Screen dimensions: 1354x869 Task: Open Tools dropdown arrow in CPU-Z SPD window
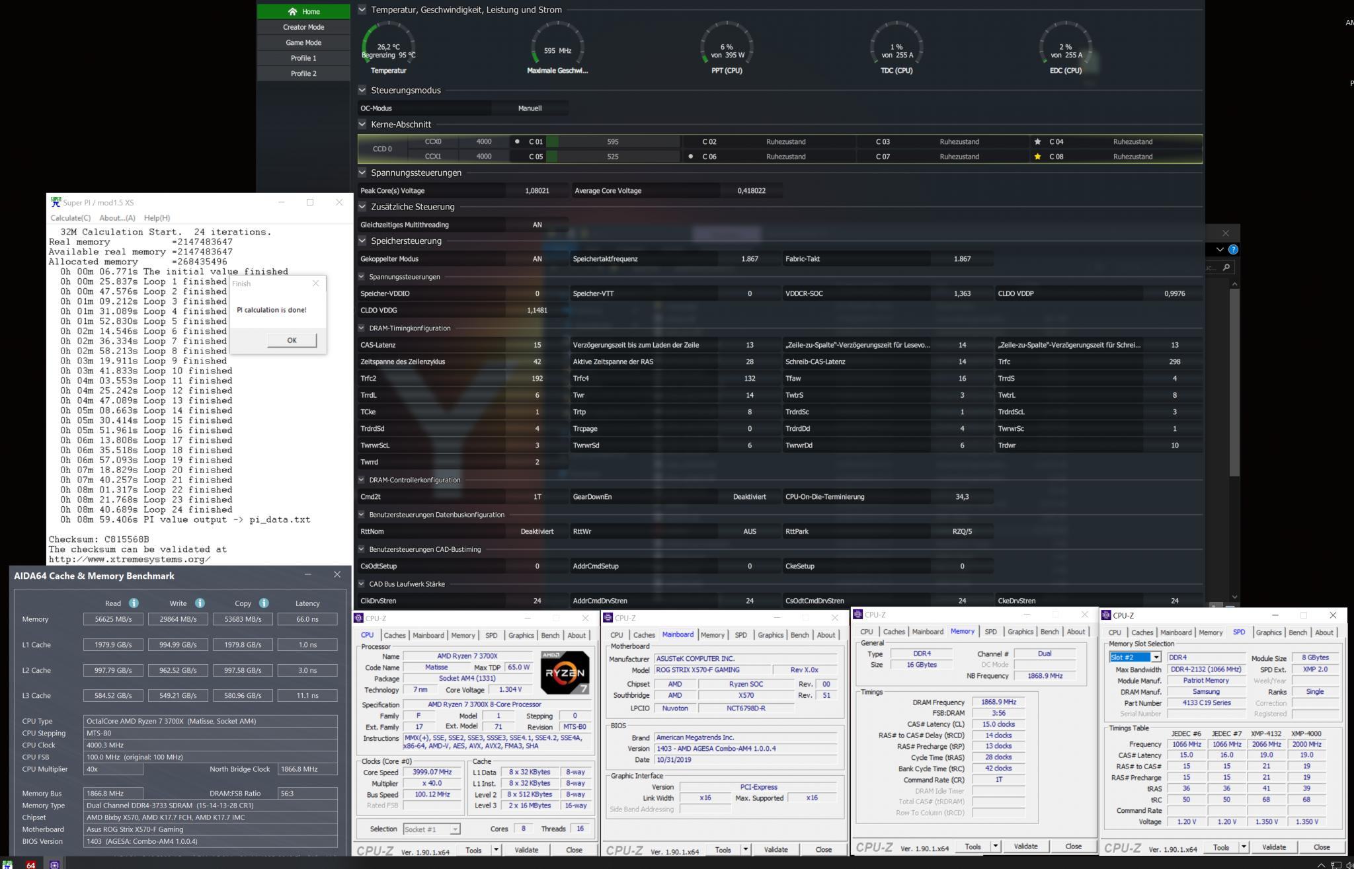(x=1244, y=847)
